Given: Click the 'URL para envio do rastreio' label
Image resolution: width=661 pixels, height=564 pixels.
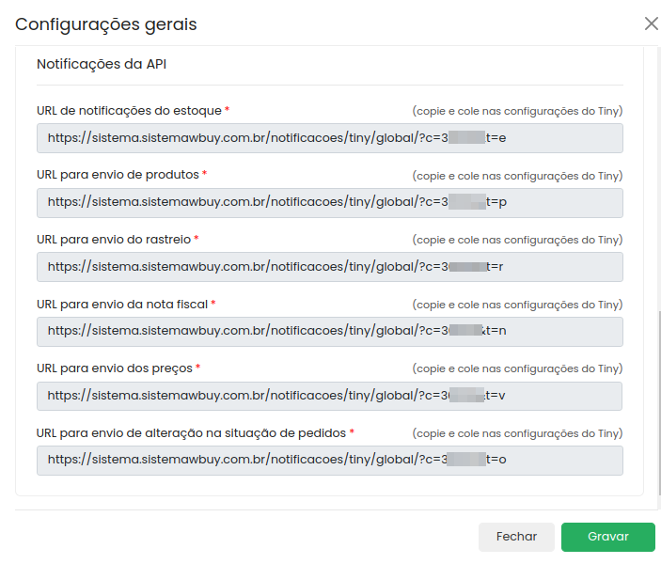Looking at the screenshot, I should click(x=114, y=240).
